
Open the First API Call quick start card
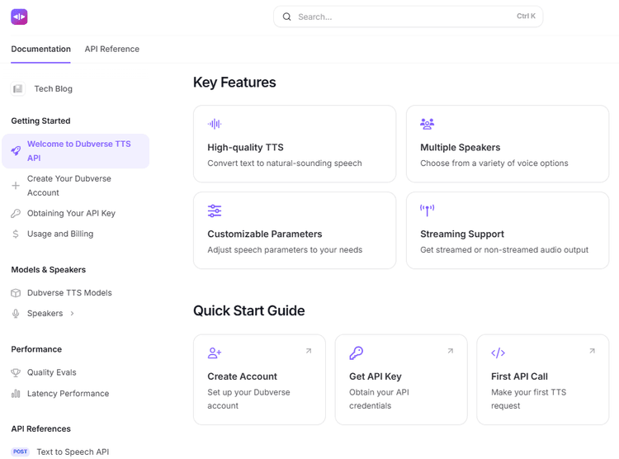click(x=542, y=380)
